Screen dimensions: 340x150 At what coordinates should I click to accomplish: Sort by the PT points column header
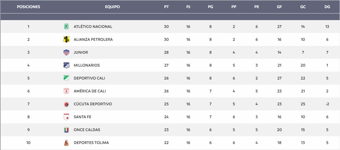[x=166, y=7]
